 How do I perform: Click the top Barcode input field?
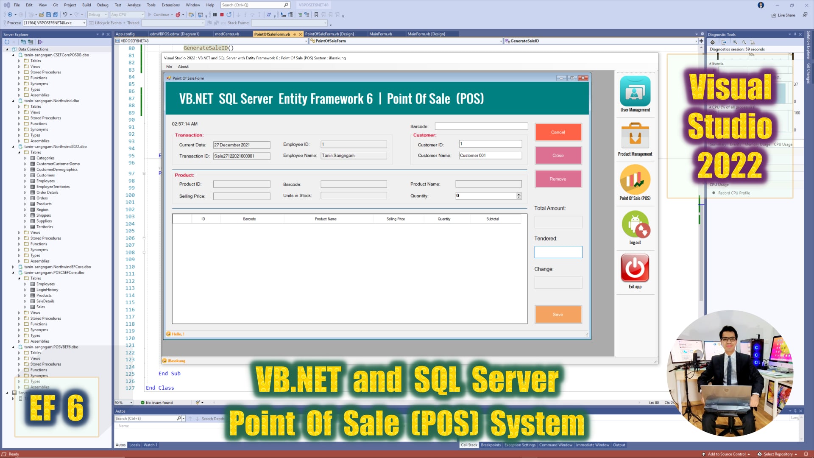[481, 126]
